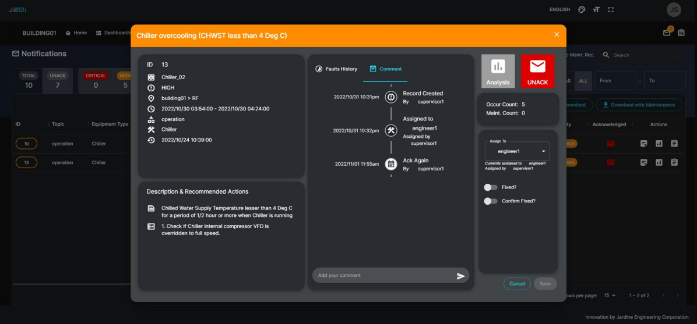Switch to the Faults History tab
The height and width of the screenshot is (324, 697).
(x=336, y=69)
